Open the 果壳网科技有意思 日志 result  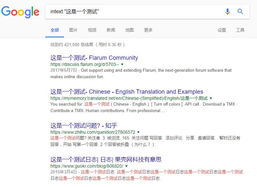(106, 160)
